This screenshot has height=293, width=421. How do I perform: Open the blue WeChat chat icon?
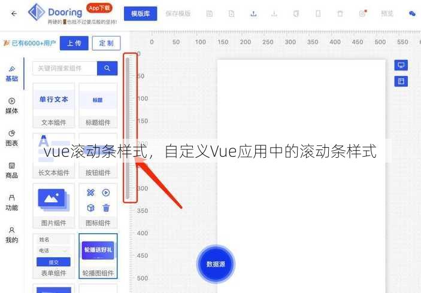[x=412, y=13]
